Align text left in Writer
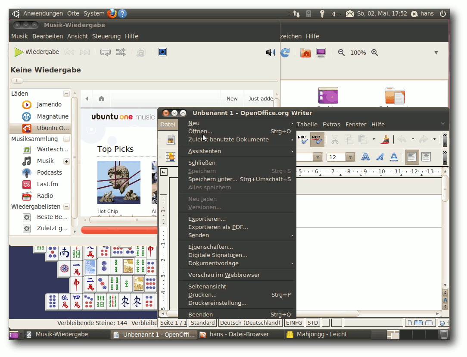 tap(411, 157)
